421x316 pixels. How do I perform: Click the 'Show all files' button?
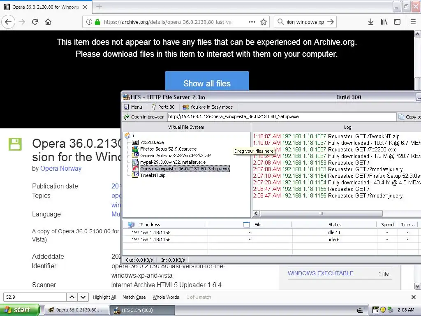pos(207,81)
